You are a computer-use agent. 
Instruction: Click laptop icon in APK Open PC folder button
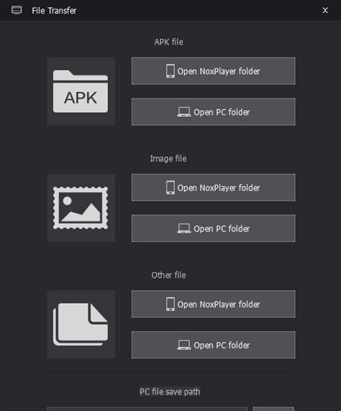[184, 112]
